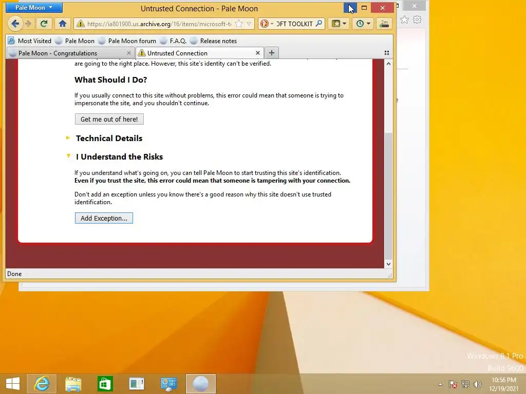This screenshot has width=526, height=394.
Task: Click the Add Exception... button
Action: pos(104,218)
